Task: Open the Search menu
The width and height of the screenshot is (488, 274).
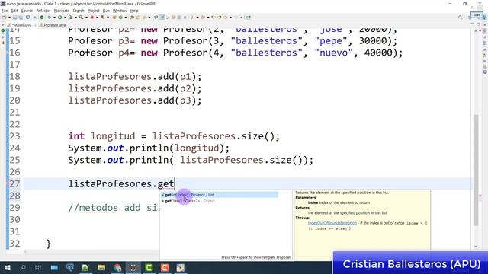Action: (x=79, y=11)
